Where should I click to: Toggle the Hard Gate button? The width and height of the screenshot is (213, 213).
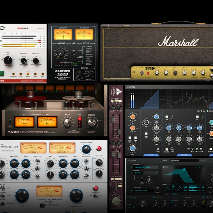(146, 134)
